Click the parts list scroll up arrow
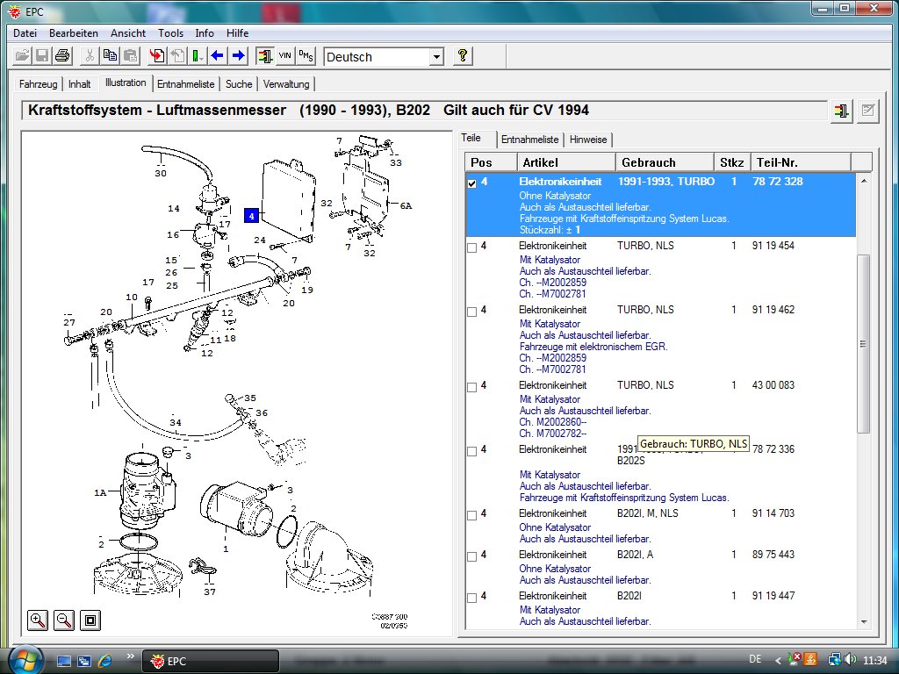Image resolution: width=899 pixels, height=674 pixels. [864, 181]
